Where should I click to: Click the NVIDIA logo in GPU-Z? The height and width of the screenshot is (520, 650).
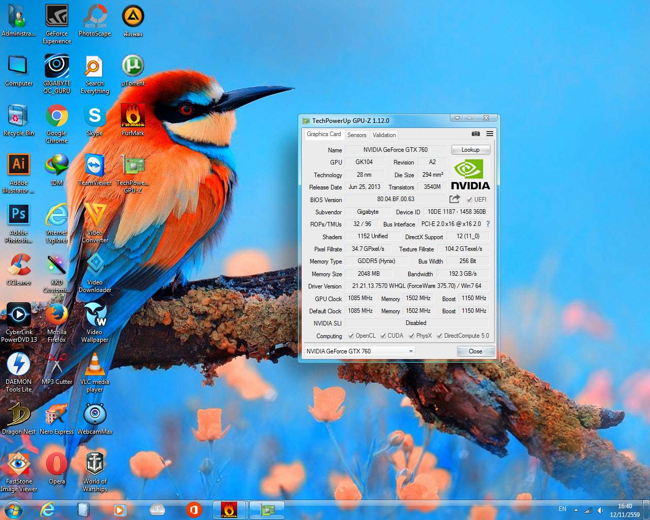pyautogui.click(x=470, y=175)
